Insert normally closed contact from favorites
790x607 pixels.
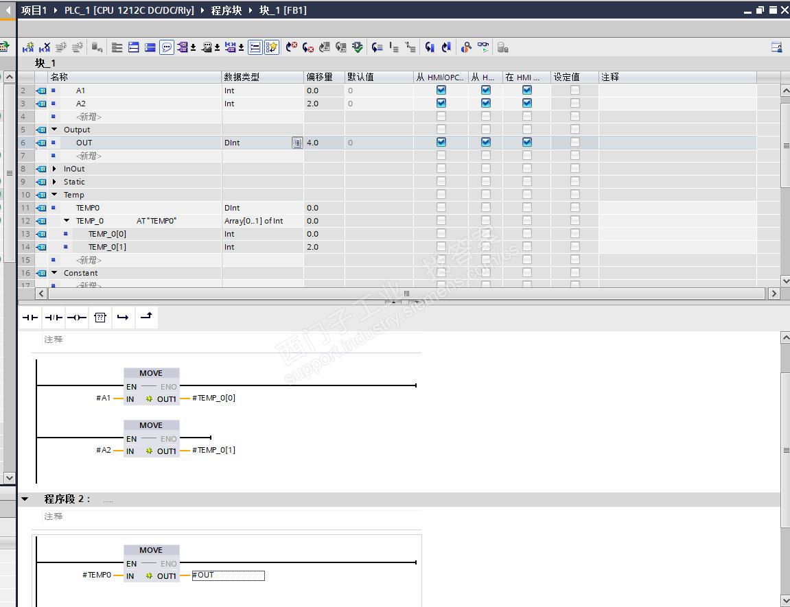pos(54,318)
